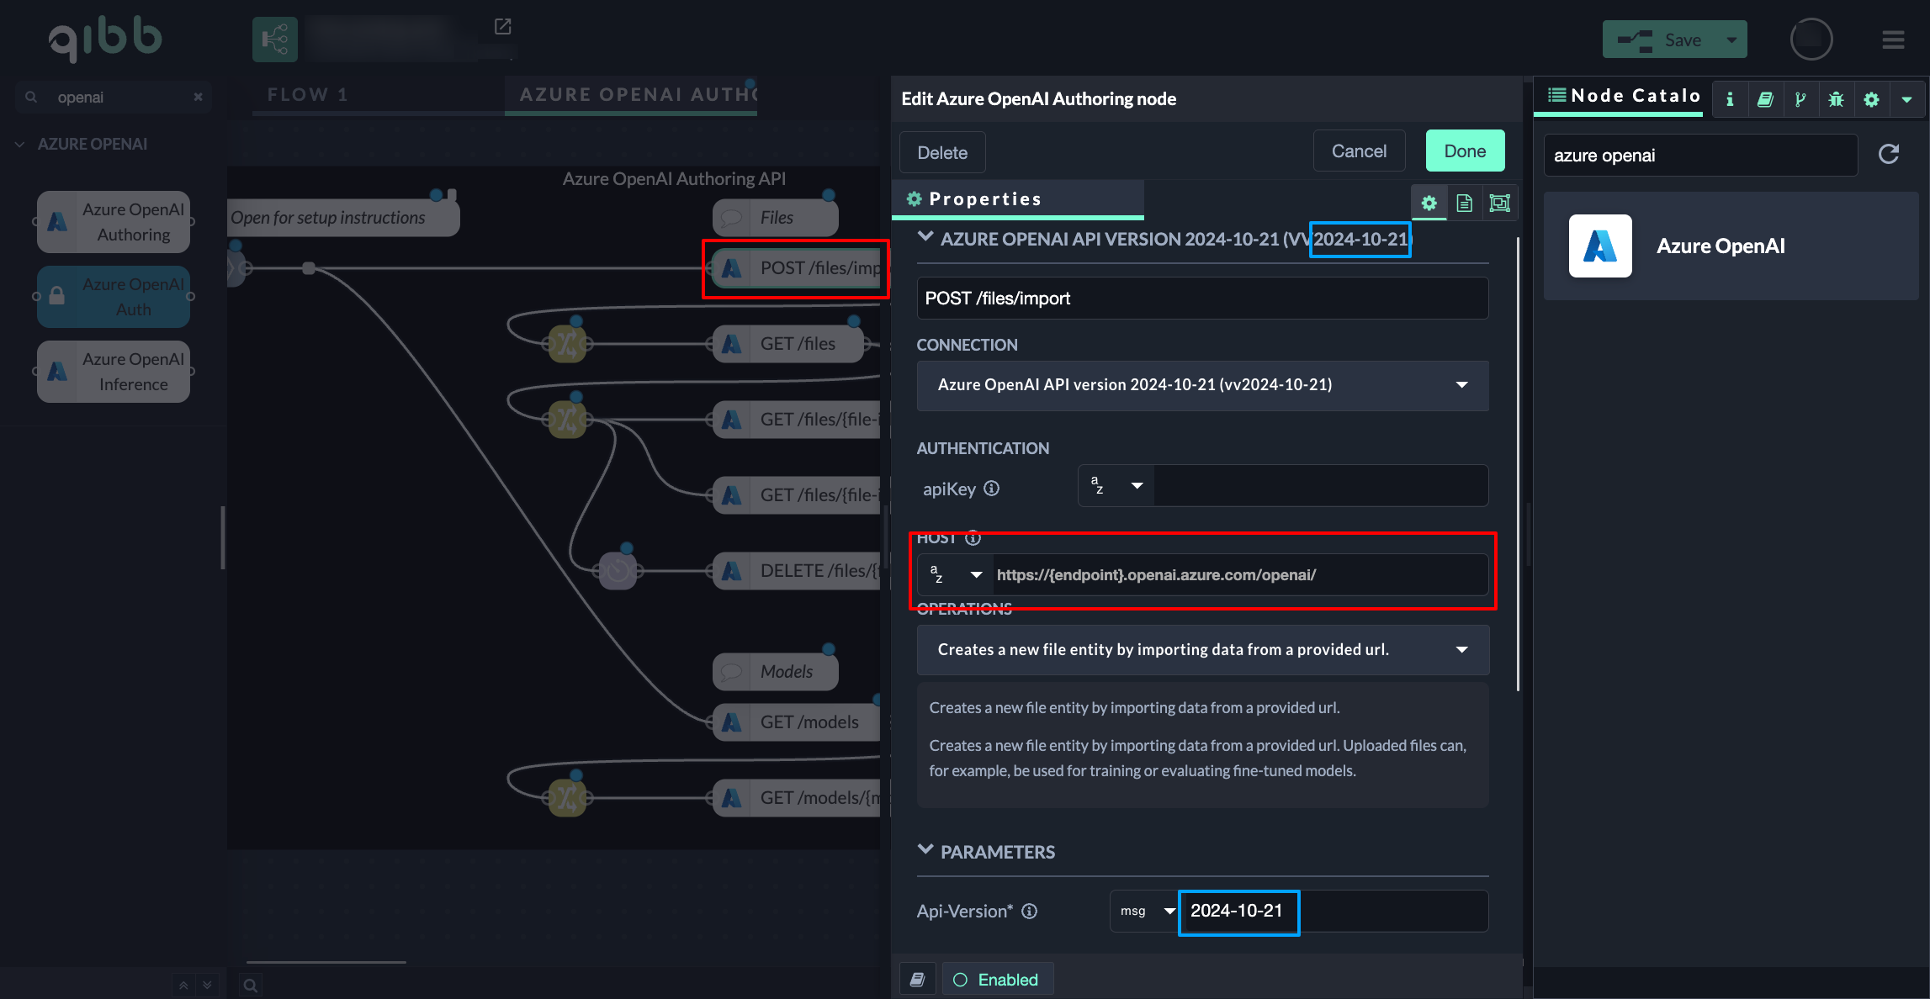Click refresh icon next to catalog search
Image resolution: width=1930 pixels, height=999 pixels.
[1889, 154]
